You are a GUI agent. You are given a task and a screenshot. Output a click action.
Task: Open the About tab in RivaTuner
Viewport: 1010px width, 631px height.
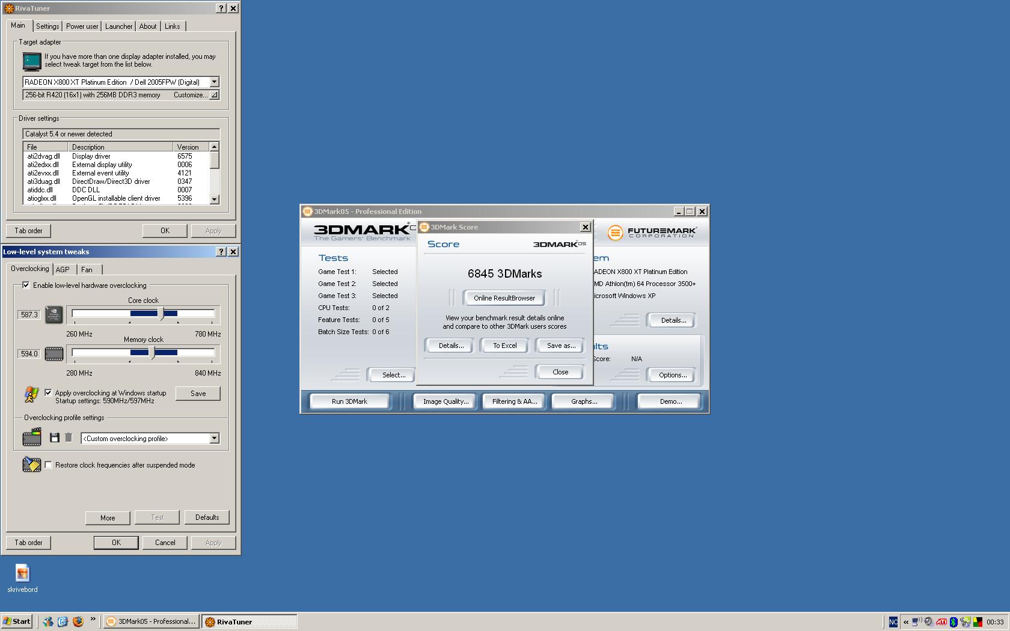tap(148, 26)
